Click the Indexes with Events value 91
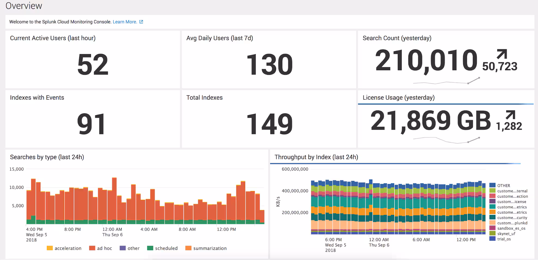538x260 pixels. (91, 124)
